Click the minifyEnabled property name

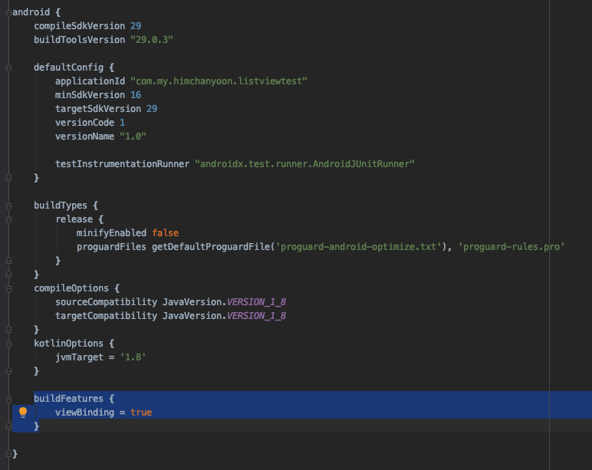(x=111, y=233)
